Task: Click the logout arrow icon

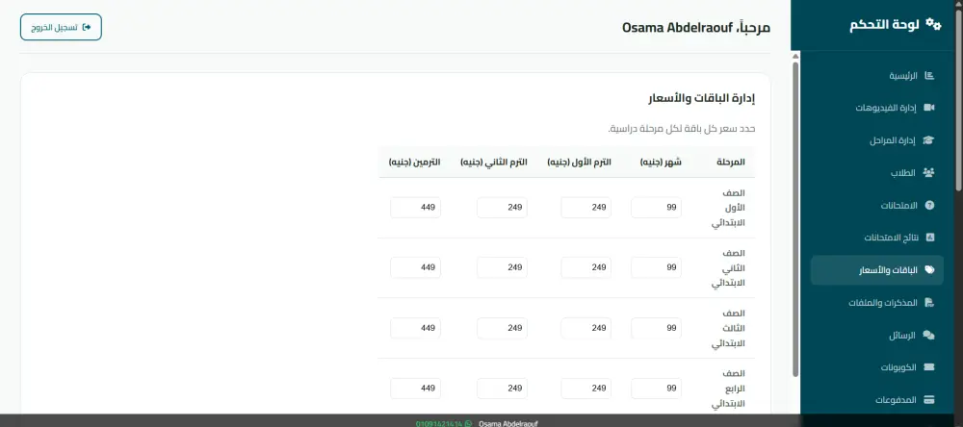Action: [x=87, y=28]
